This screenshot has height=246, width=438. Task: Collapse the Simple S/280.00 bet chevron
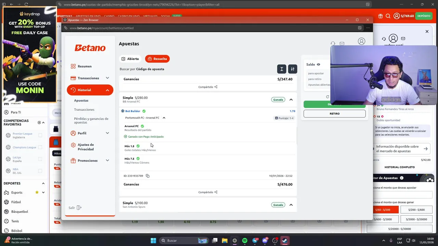[x=291, y=100]
